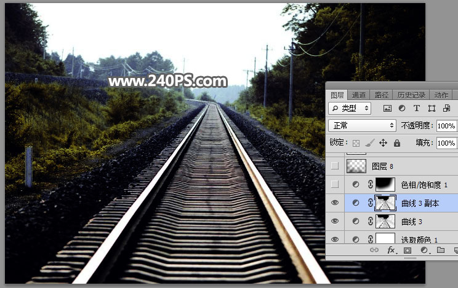Toggle lock transparent pixels icon
The image size is (458, 288).
[x=356, y=143]
